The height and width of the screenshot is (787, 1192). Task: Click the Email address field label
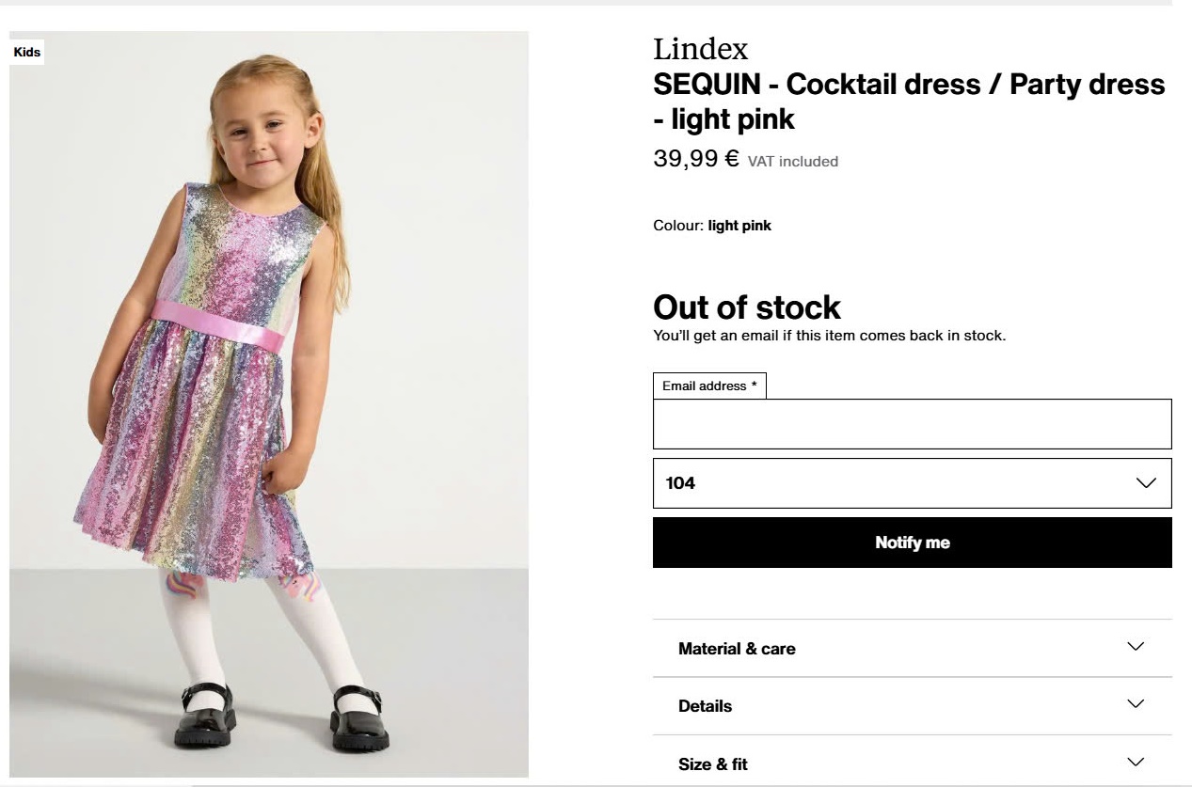click(x=709, y=386)
